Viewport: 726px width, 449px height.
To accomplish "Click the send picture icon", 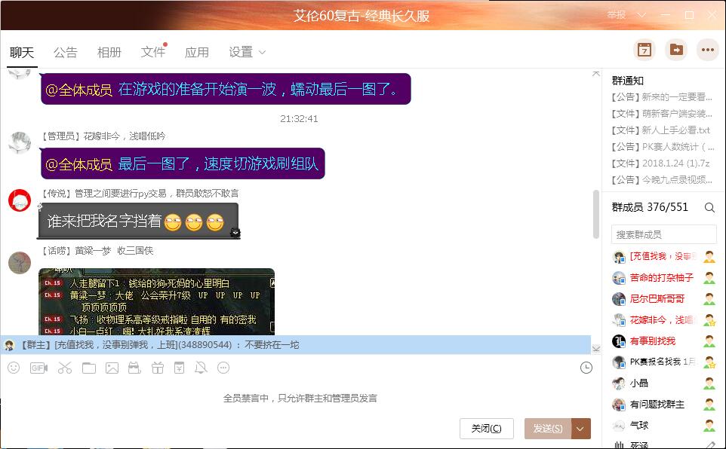I will click(112, 368).
